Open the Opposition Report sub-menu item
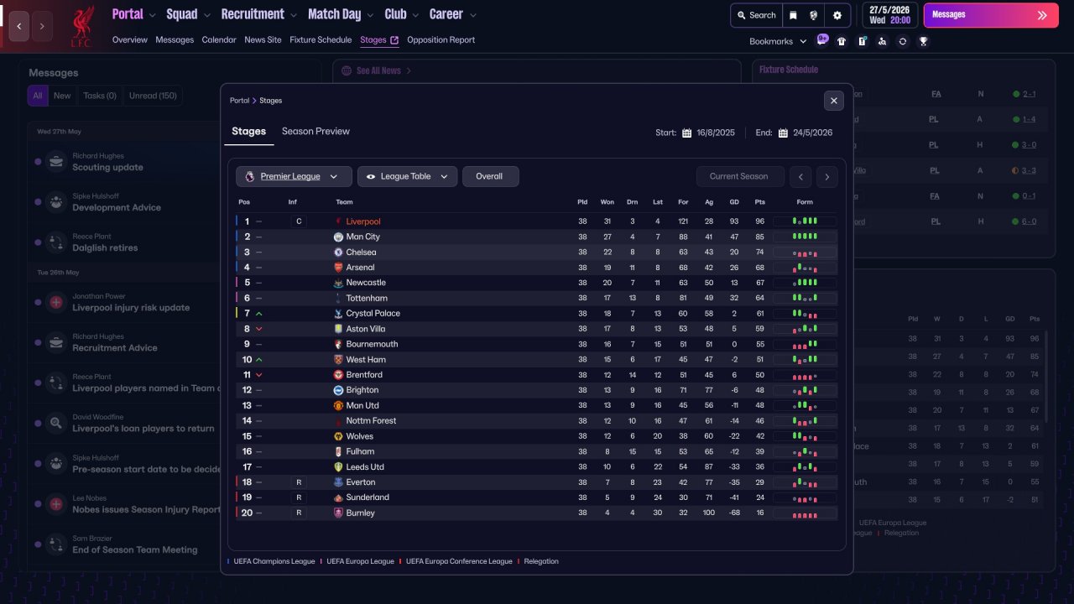Image resolution: width=1074 pixels, height=604 pixels. coord(441,40)
